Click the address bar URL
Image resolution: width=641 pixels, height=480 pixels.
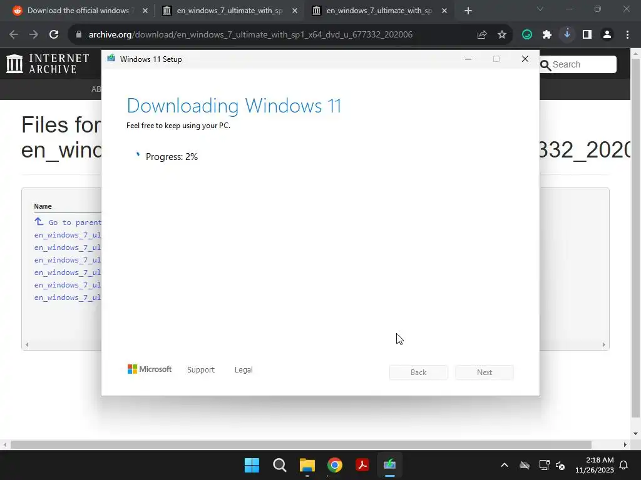click(250, 35)
